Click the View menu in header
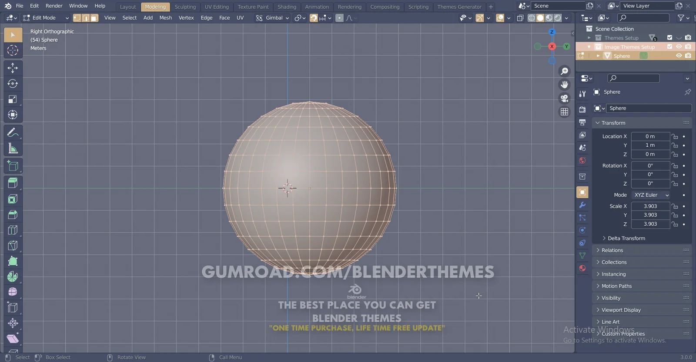Viewport: 696px width, 362px height. point(110,18)
